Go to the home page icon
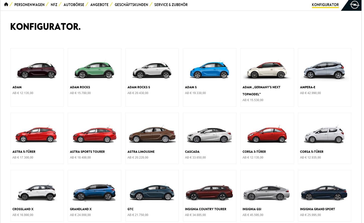 pos(6,4)
